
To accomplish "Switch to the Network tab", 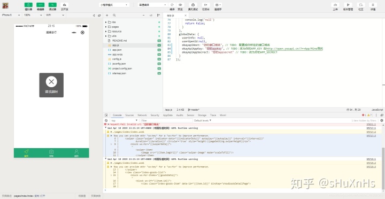I will pyautogui.click(x=142, y=115).
